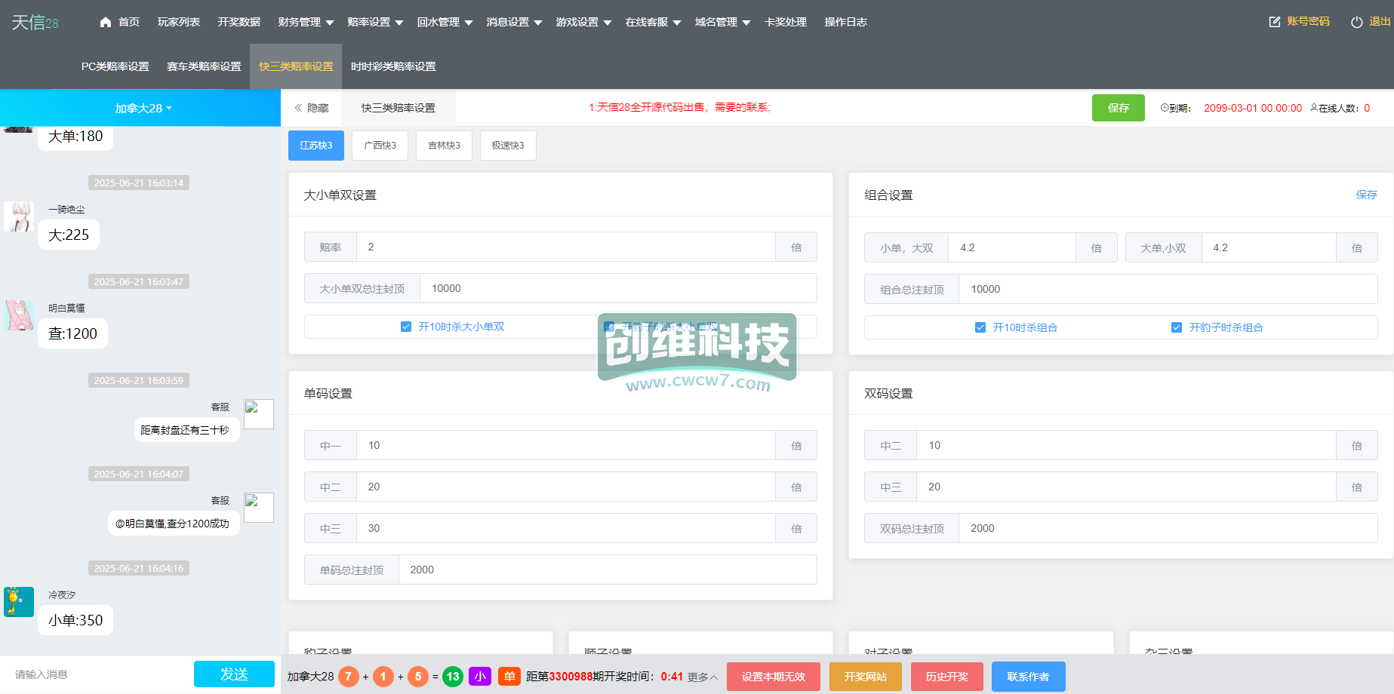The image size is (1394, 694).
Task: Click the purple 小 result badge
Action: click(480, 677)
